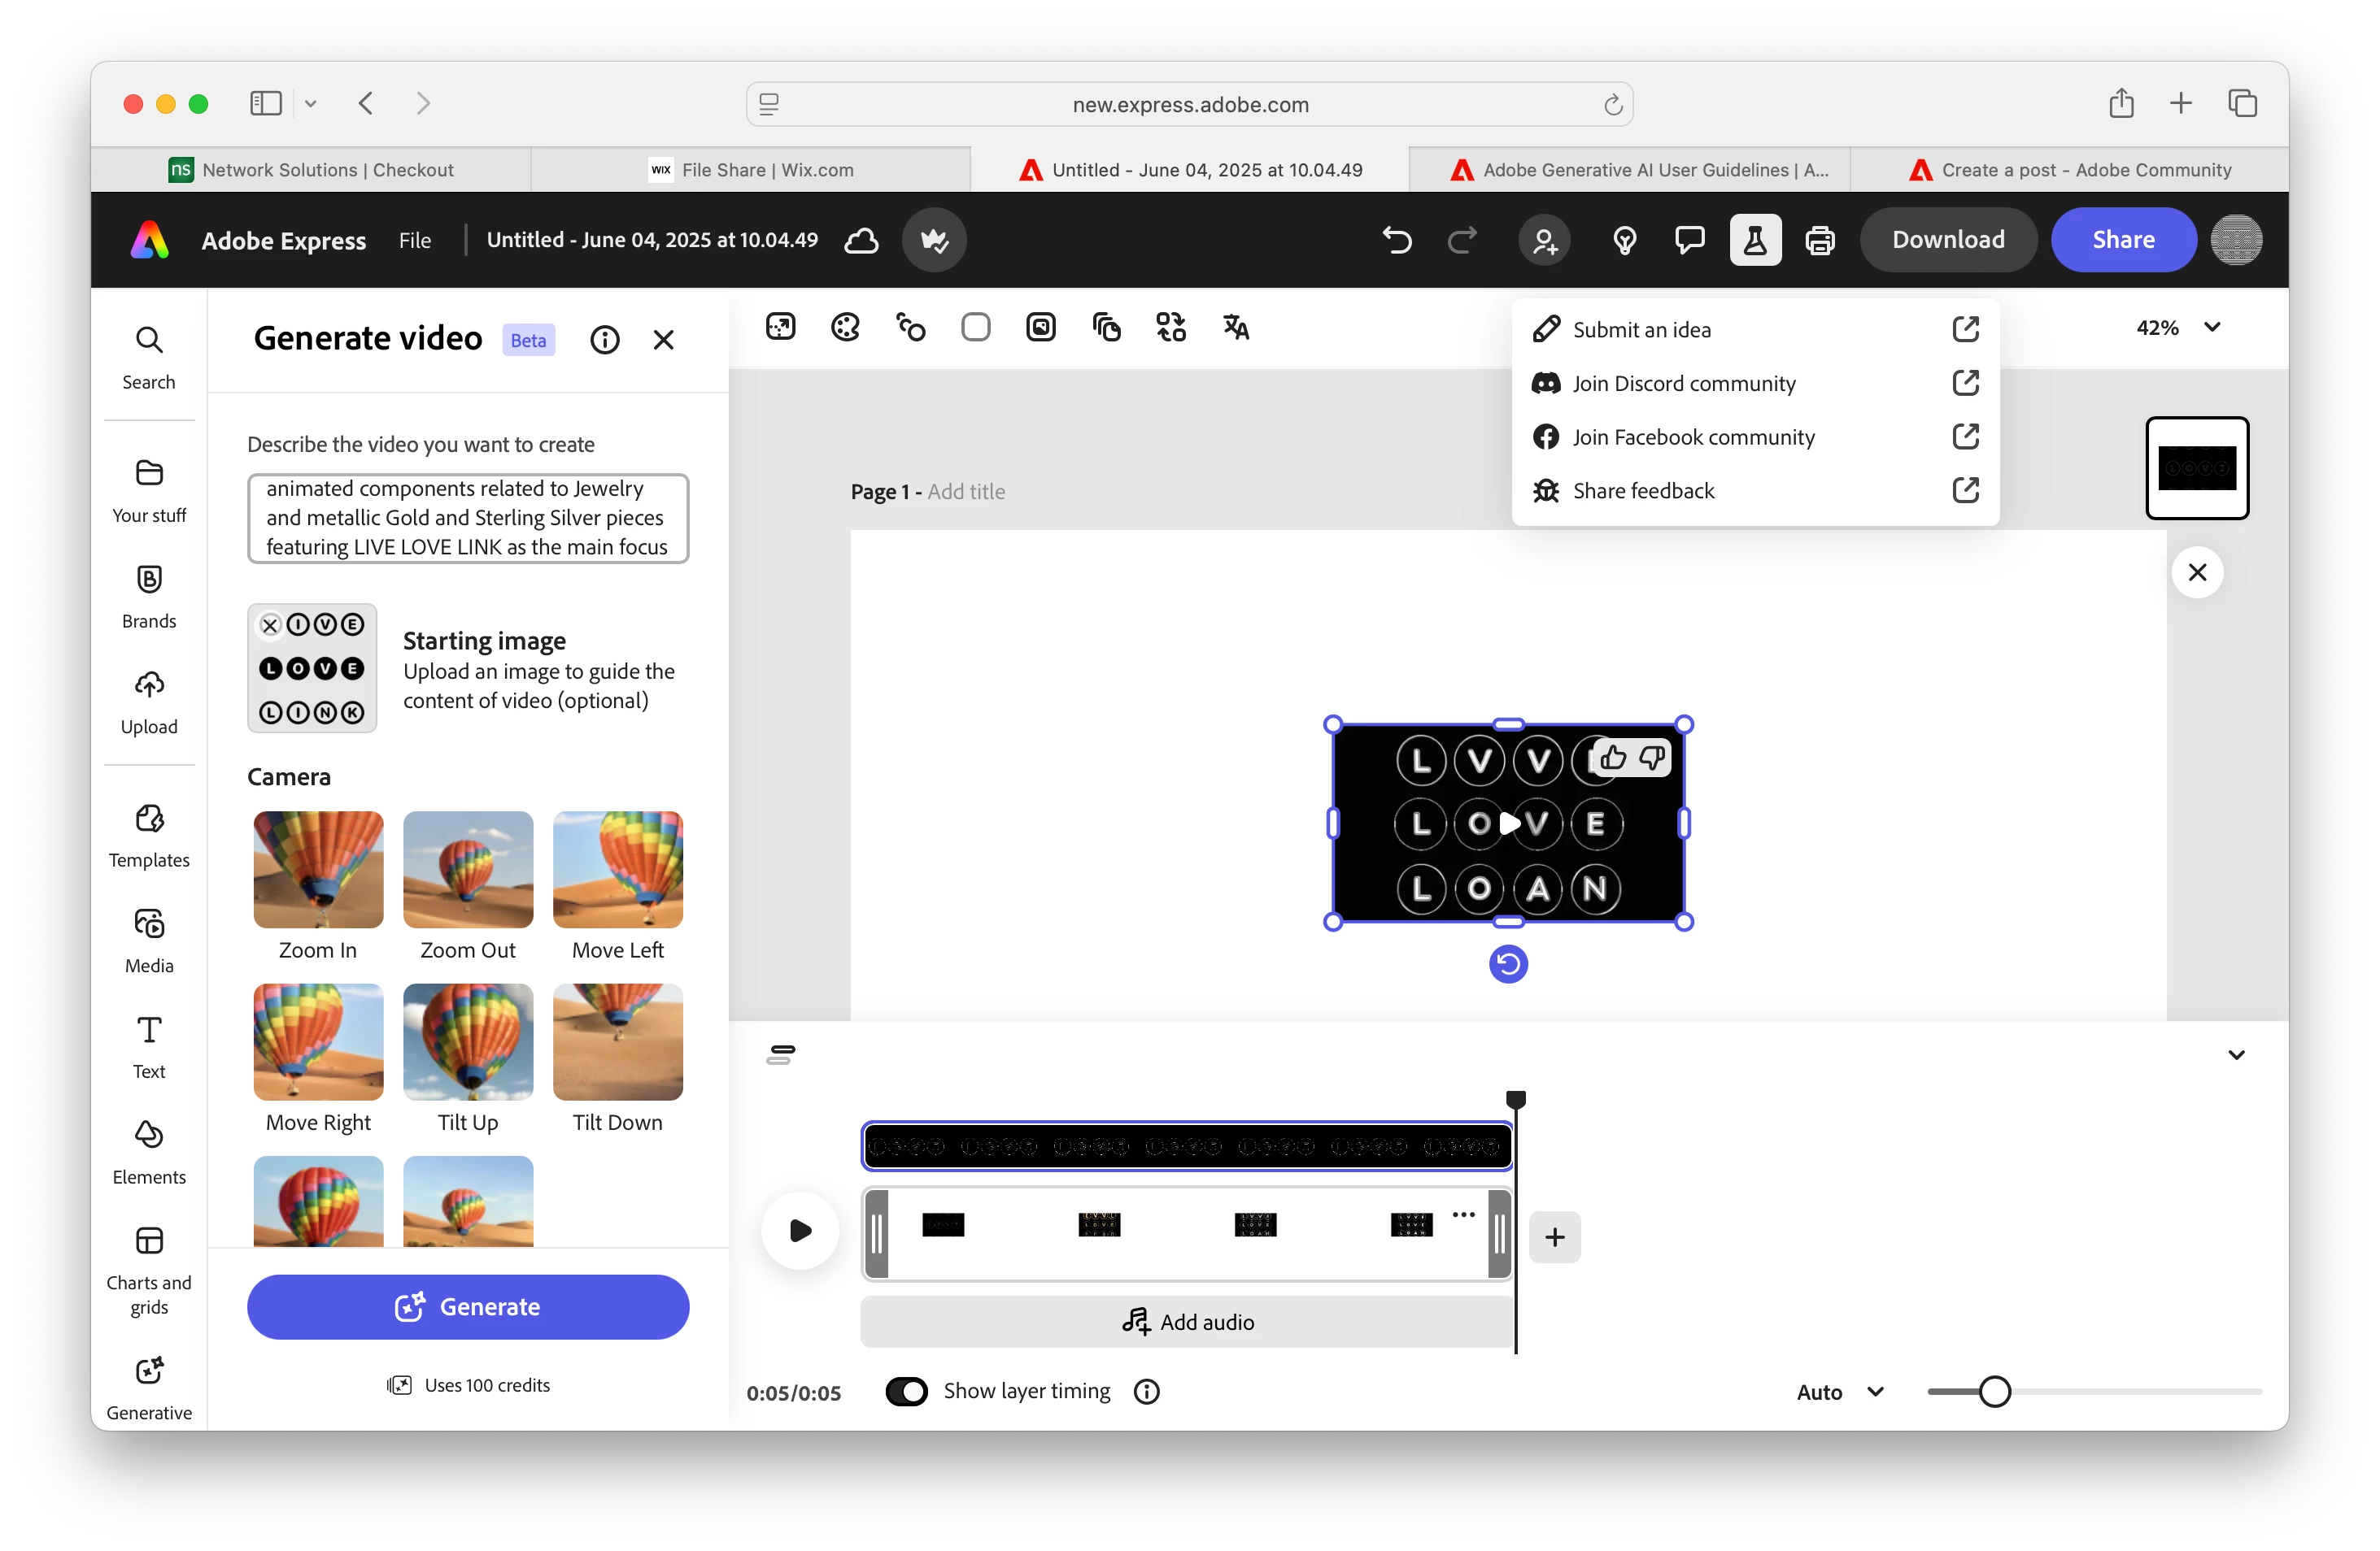Expand the 42% zoom dropdown
The height and width of the screenshot is (1551, 2380).
2212,327
